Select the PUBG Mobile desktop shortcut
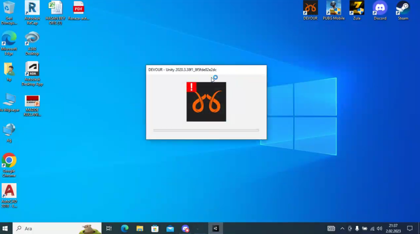The height and width of the screenshot is (234, 420). (x=334, y=11)
